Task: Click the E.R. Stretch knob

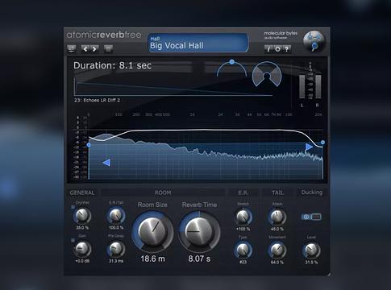Action: (243, 217)
